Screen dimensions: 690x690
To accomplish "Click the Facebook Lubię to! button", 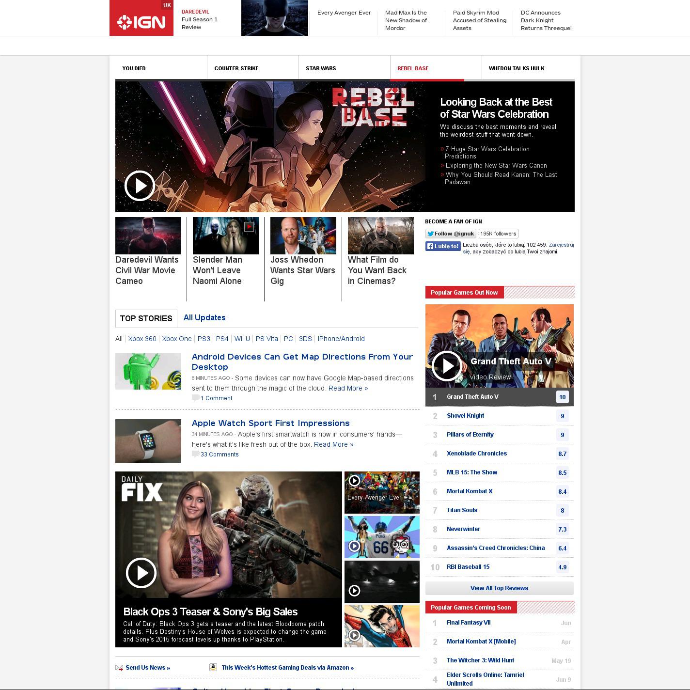I will pos(443,246).
